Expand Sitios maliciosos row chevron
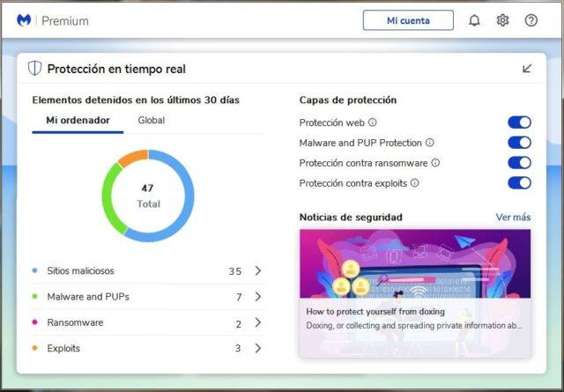The height and width of the screenshot is (392, 564). pyautogui.click(x=258, y=270)
